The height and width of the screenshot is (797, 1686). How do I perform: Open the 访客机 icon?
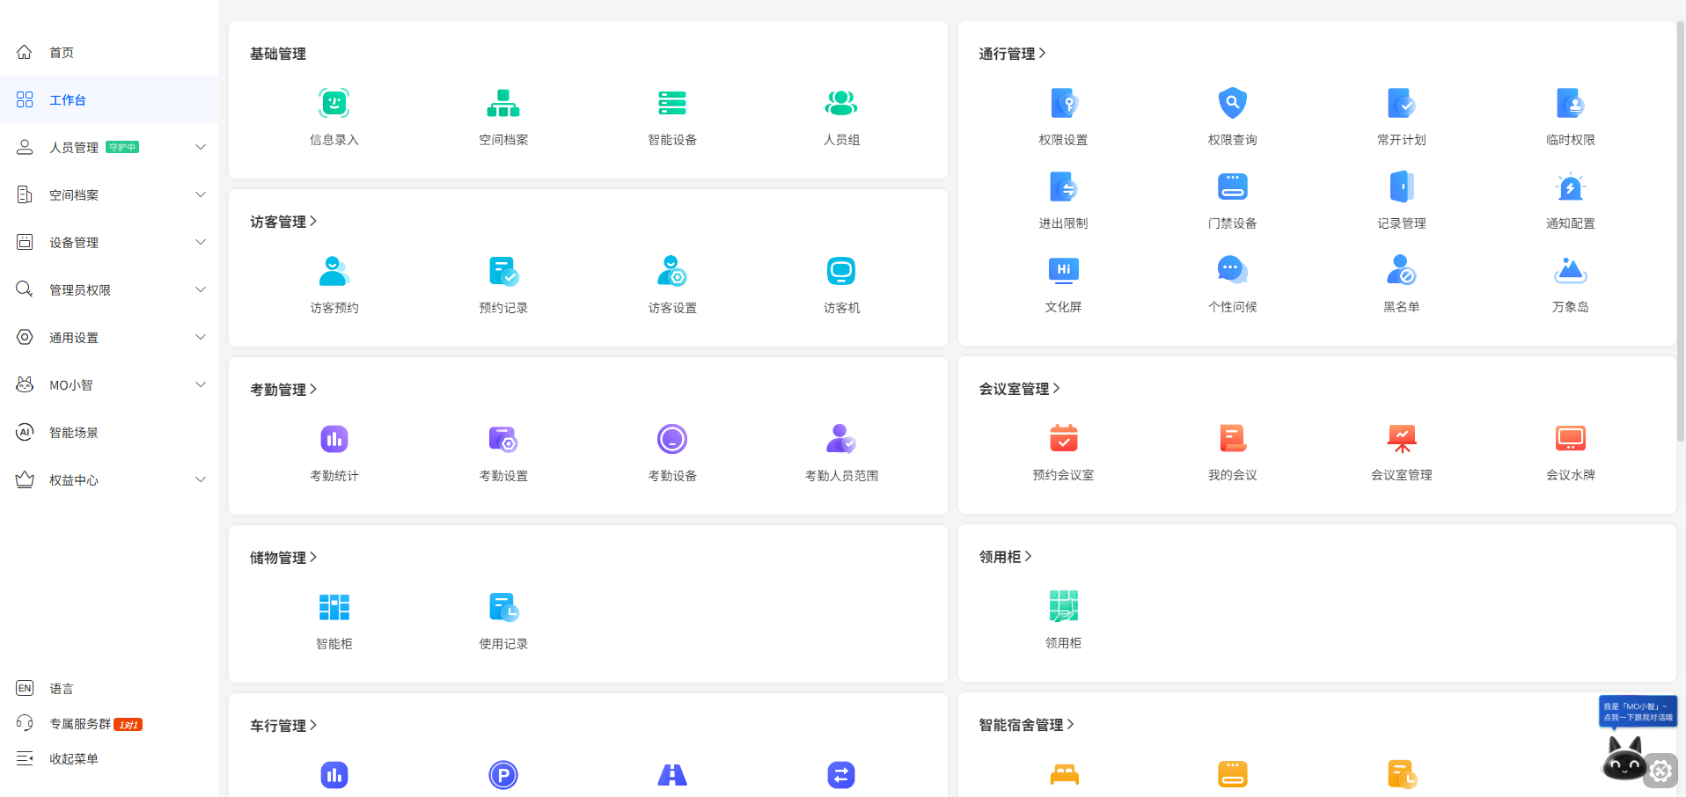pyautogui.click(x=841, y=271)
